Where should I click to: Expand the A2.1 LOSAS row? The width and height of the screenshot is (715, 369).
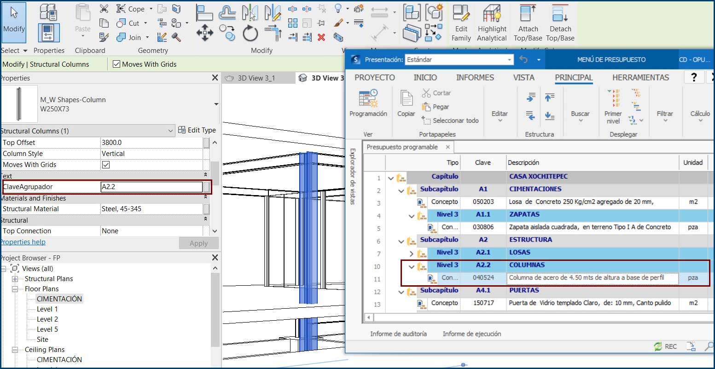click(x=412, y=253)
